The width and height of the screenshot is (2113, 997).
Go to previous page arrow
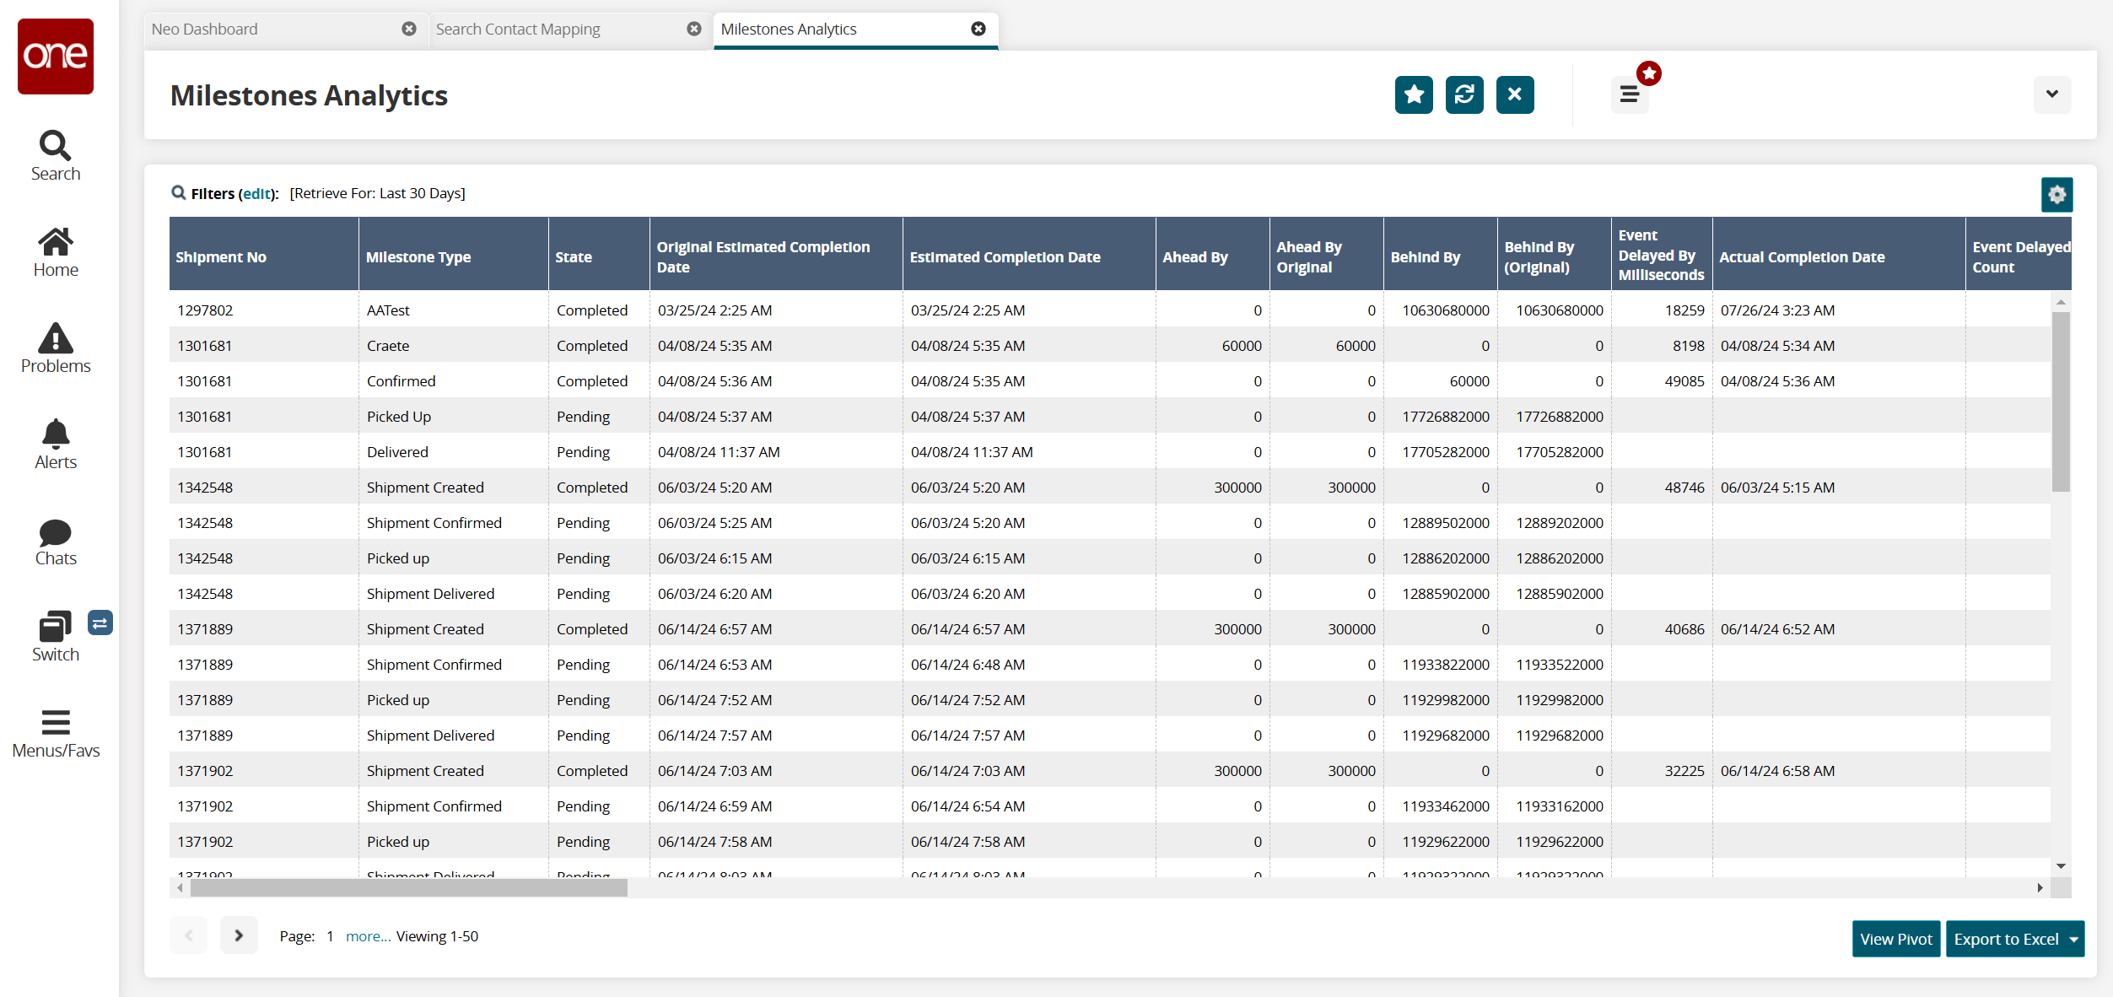point(188,935)
